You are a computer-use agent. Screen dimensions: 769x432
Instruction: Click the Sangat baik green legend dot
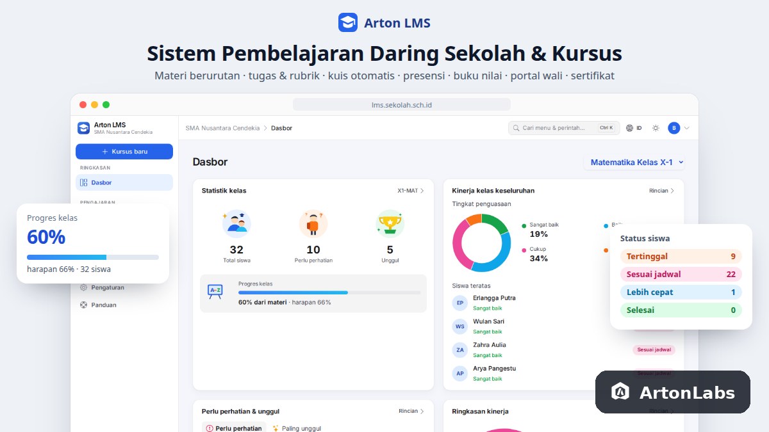point(524,225)
